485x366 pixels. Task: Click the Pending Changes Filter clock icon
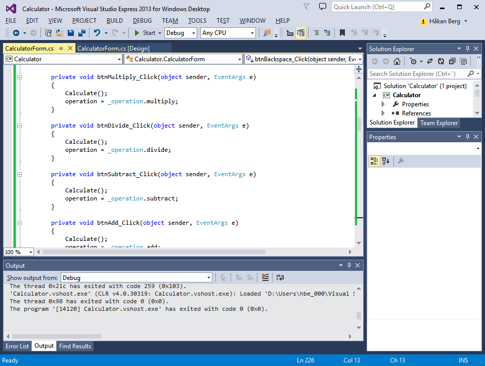coord(413,61)
